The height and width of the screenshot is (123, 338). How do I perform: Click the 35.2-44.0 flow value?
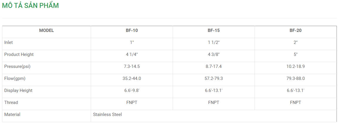(132, 78)
